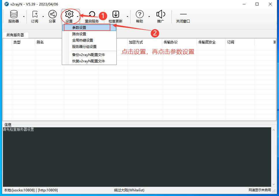Open the Help (帮助) question mark icon
Image resolution: width=279 pixels, height=196 pixels.
[139, 14]
